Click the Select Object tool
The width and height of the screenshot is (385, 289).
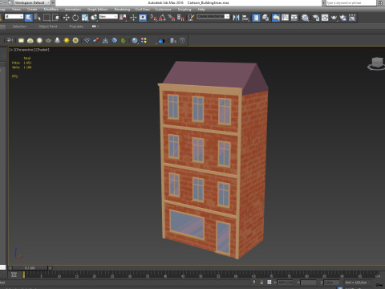click(29, 18)
